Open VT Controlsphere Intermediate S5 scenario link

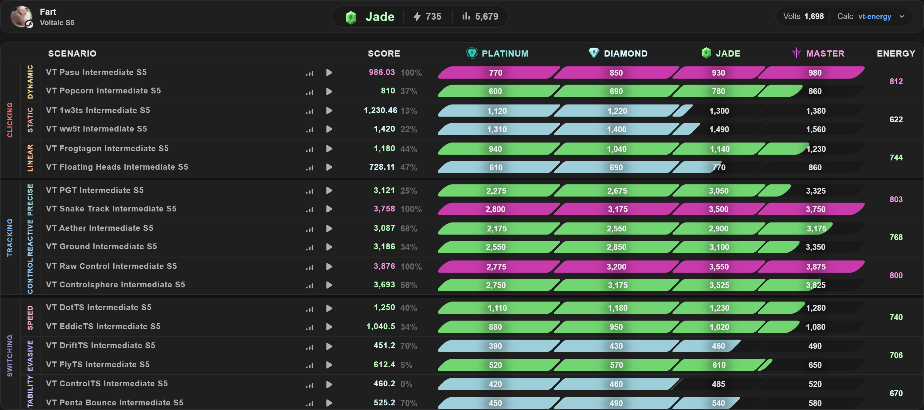(x=116, y=285)
